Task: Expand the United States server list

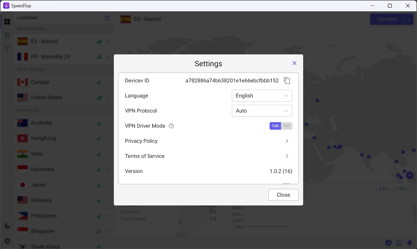Action: [x=108, y=97]
